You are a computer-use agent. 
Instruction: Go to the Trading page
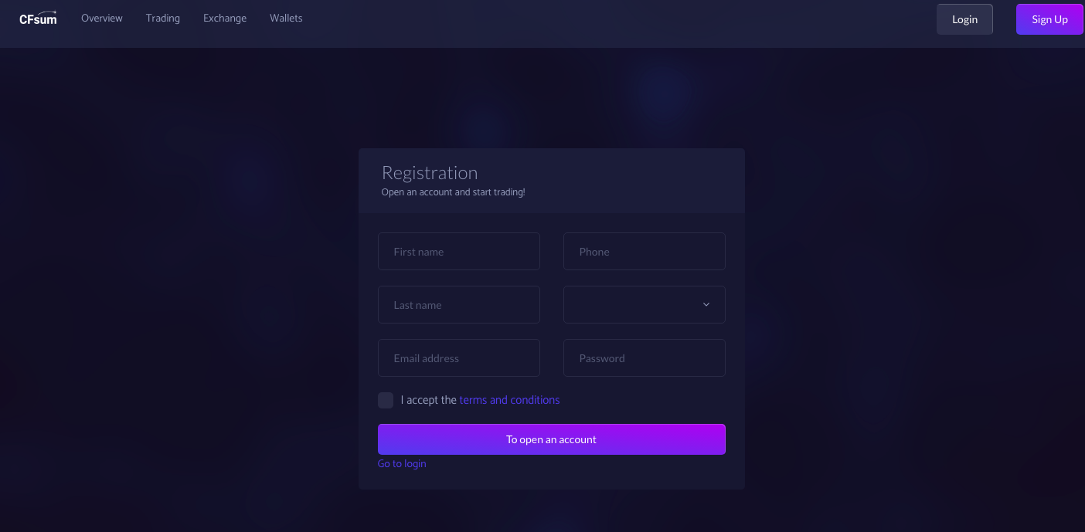click(163, 18)
